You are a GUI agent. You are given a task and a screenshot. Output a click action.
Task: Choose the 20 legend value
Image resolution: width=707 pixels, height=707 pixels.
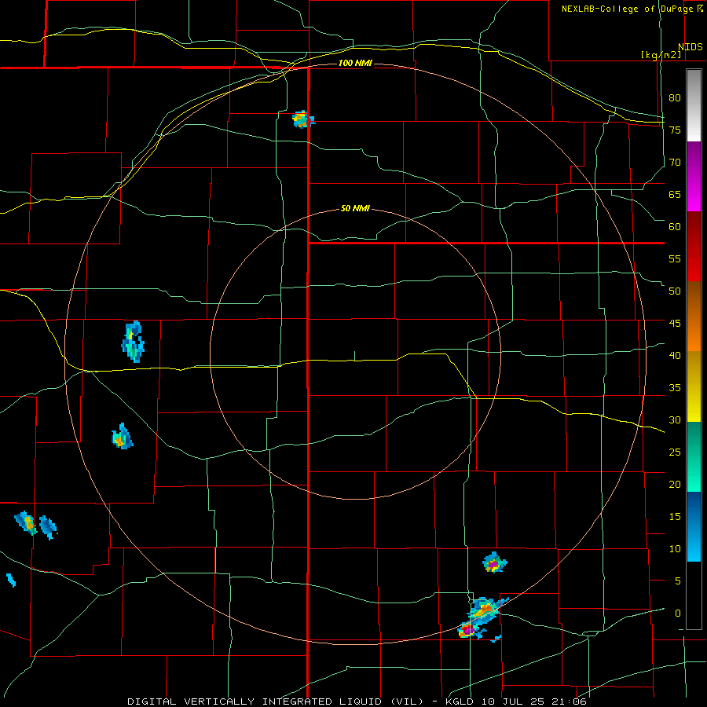click(675, 484)
